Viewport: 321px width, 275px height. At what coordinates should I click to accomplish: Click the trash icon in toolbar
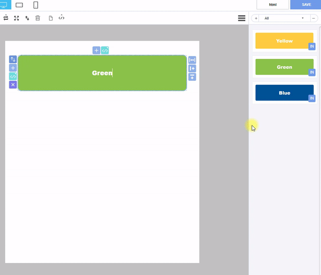pyautogui.click(x=38, y=18)
